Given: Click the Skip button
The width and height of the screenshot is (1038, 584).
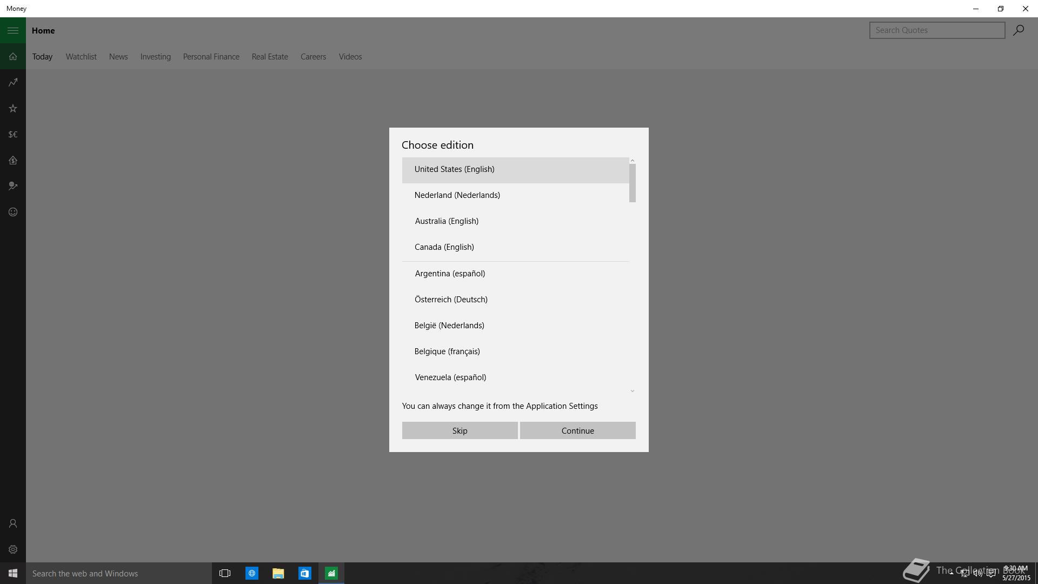Looking at the screenshot, I should 460,430.
